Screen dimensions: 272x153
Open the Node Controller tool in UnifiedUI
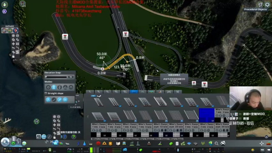tap(4, 31)
